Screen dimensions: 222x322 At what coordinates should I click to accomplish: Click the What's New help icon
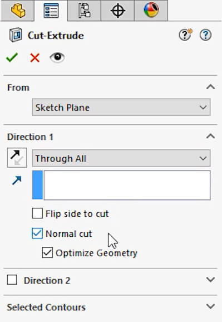pyautogui.click(x=185, y=35)
